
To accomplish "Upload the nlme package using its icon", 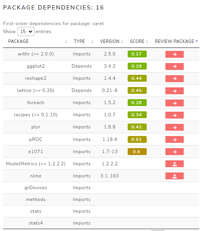I will (174, 176).
